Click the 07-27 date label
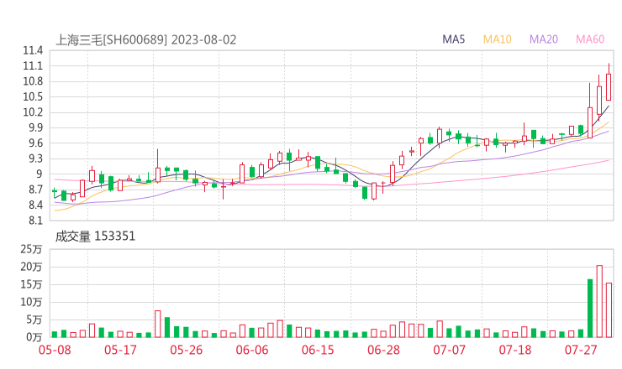Image resolution: width=622 pixels, height=369 pixels. 581,350
